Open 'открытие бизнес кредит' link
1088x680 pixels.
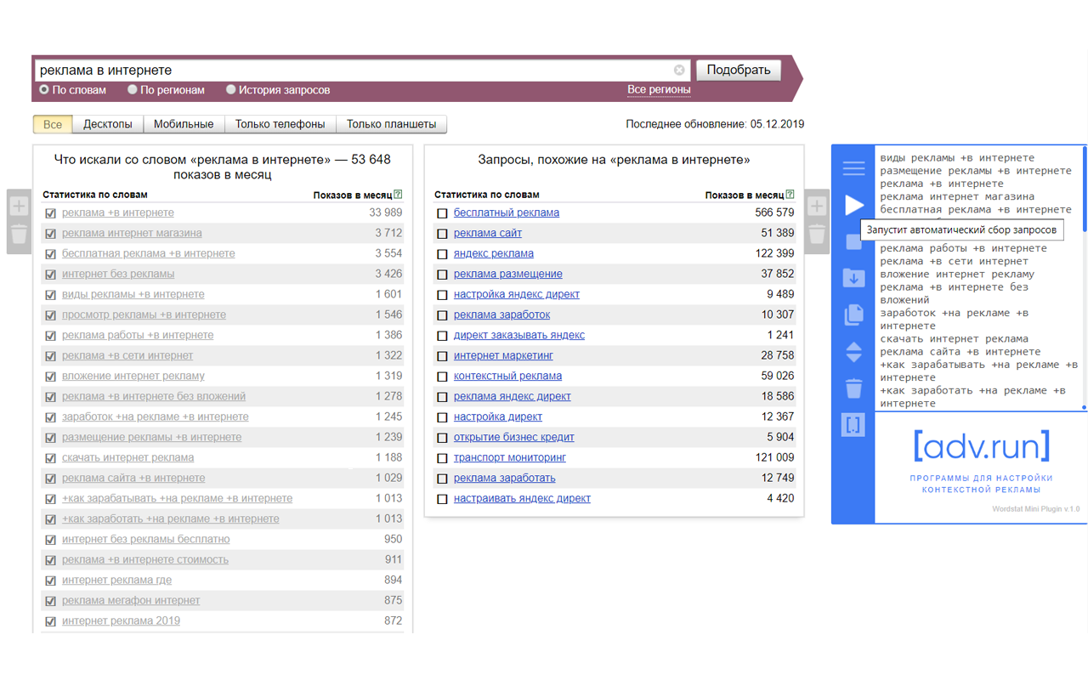(514, 437)
